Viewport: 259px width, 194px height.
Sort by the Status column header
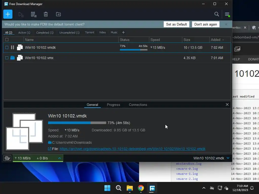(134, 40)
